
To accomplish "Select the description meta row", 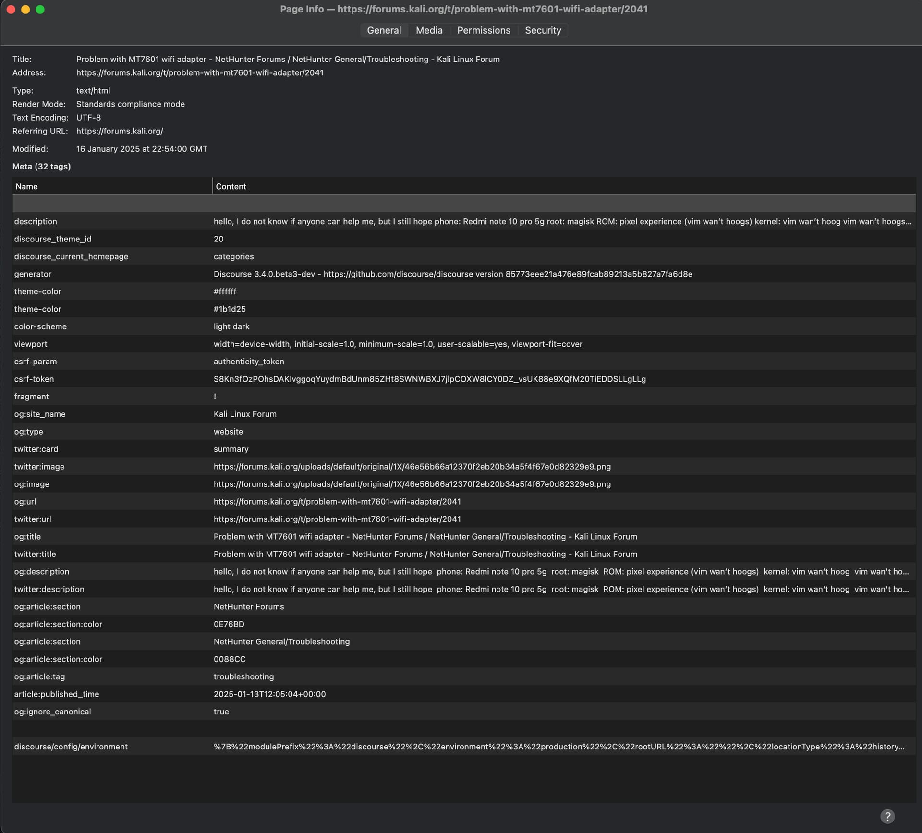I will coord(464,221).
